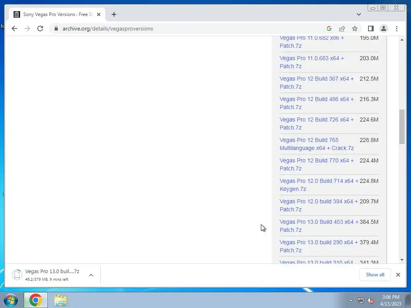Expand download item options chevron

(x=91, y=275)
